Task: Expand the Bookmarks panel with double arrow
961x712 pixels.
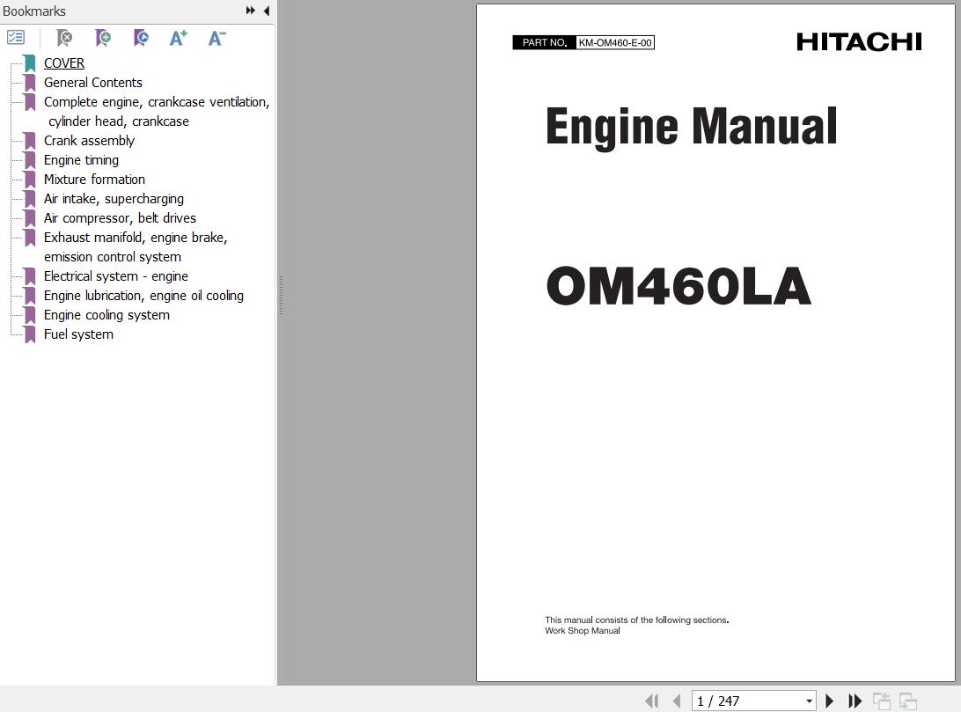Action: click(x=250, y=11)
